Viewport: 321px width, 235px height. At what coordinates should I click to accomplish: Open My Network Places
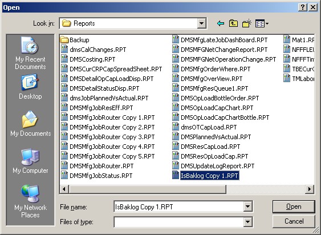(x=30, y=201)
